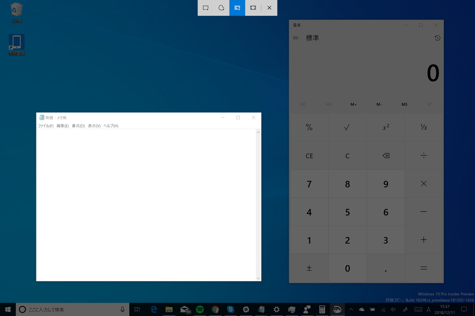This screenshot has width=475, height=316.
Task: Open the Mail app from the taskbar
Action: tap(185, 309)
